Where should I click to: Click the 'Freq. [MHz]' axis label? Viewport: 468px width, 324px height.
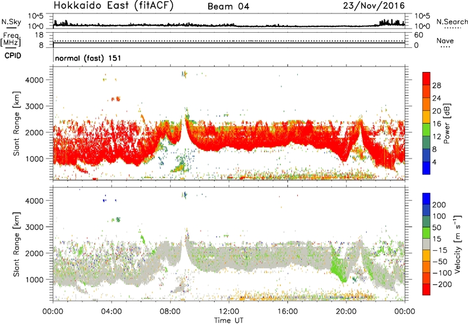pos(11,39)
